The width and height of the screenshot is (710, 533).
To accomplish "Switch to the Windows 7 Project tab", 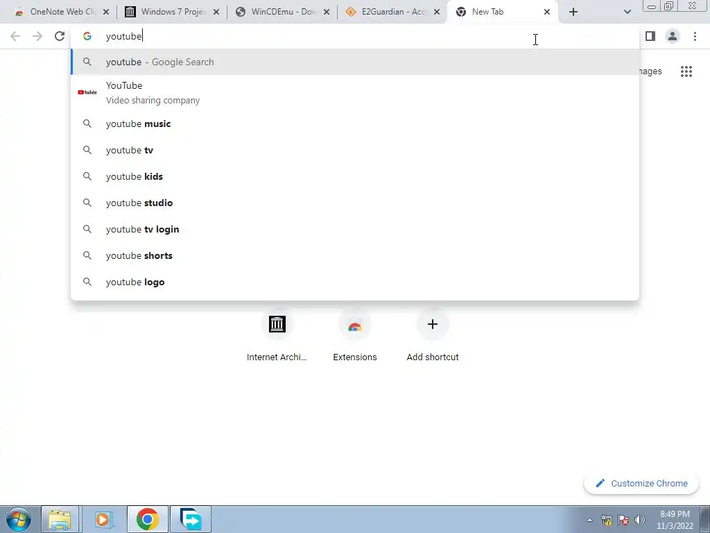I will click(x=172, y=12).
